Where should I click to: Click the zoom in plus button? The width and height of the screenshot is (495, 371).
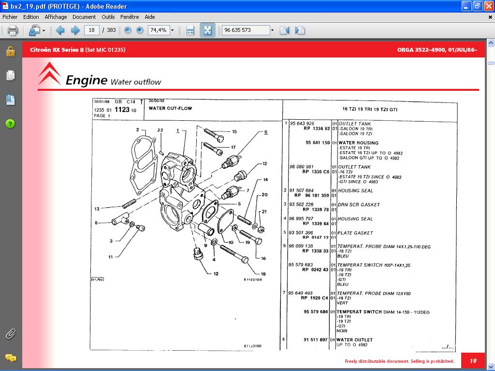coord(140,30)
